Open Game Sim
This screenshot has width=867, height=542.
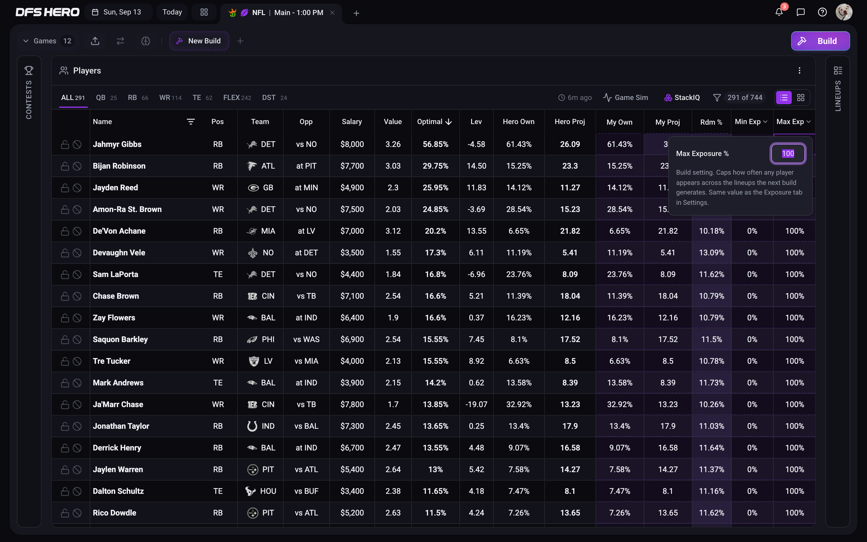(x=626, y=98)
